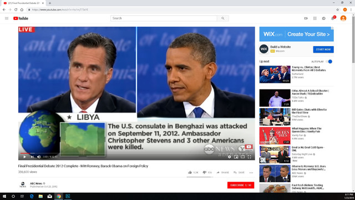Click Sutherland channel name in Up next
This screenshot has width=355, height=200.
297,74
